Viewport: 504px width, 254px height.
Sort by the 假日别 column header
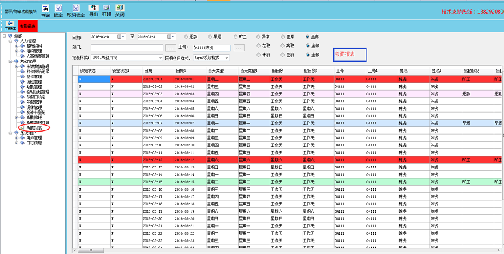coord(286,71)
